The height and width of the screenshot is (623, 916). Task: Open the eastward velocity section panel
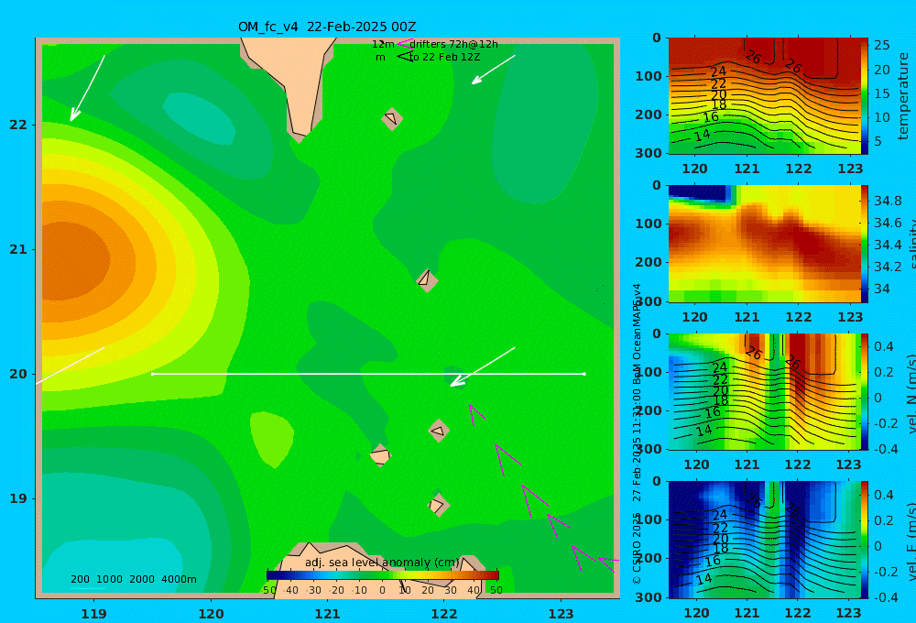(x=764, y=540)
